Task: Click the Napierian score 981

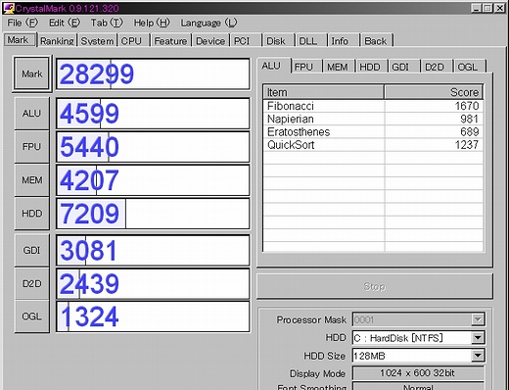Action: coord(470,119)
